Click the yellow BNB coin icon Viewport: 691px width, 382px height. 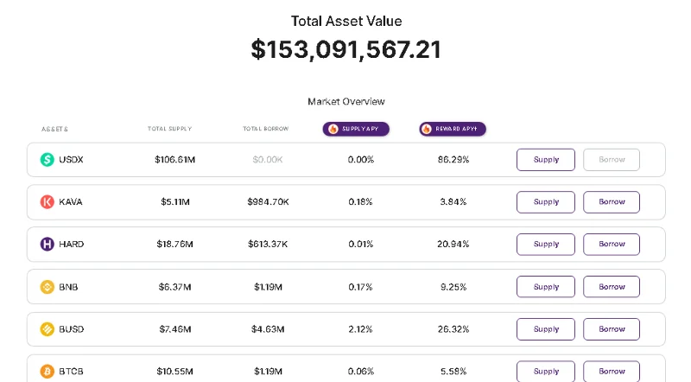(x=48, y=287)
